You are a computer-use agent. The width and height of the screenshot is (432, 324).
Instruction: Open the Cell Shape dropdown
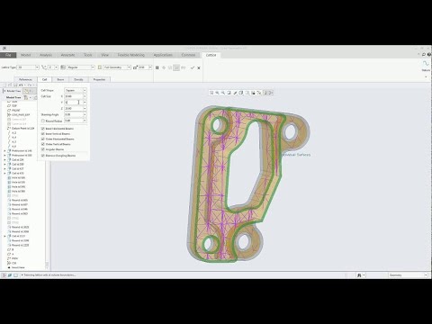76,90
